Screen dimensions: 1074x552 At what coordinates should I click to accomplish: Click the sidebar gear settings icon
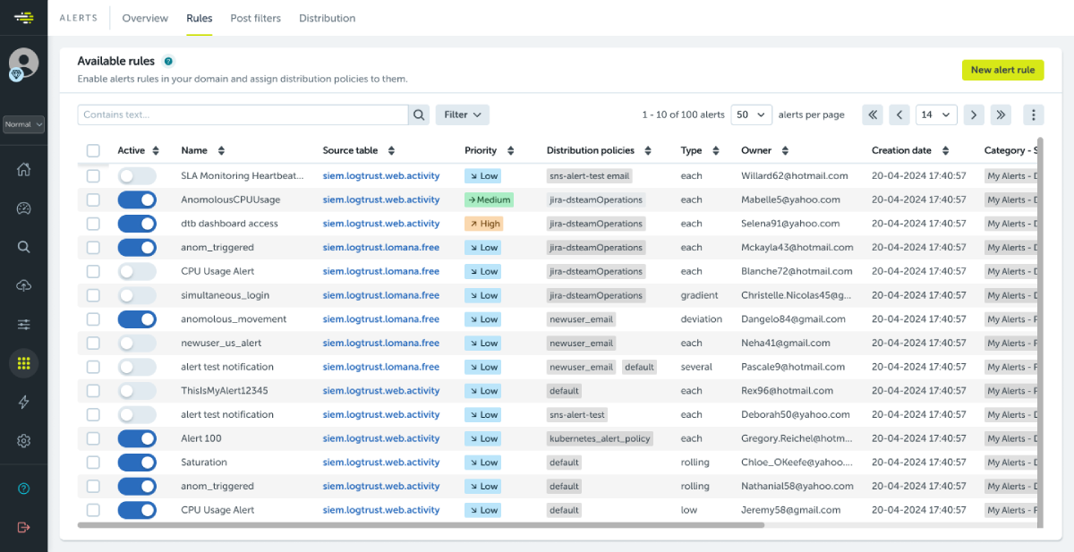[24, 440]
